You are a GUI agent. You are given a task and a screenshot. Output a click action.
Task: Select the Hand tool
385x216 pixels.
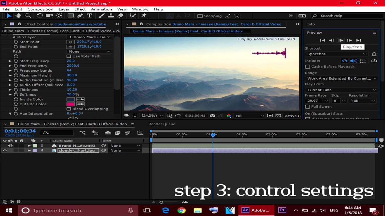click(x=18, y=16)
